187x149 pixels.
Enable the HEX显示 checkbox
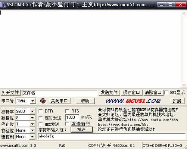[166, 93]
